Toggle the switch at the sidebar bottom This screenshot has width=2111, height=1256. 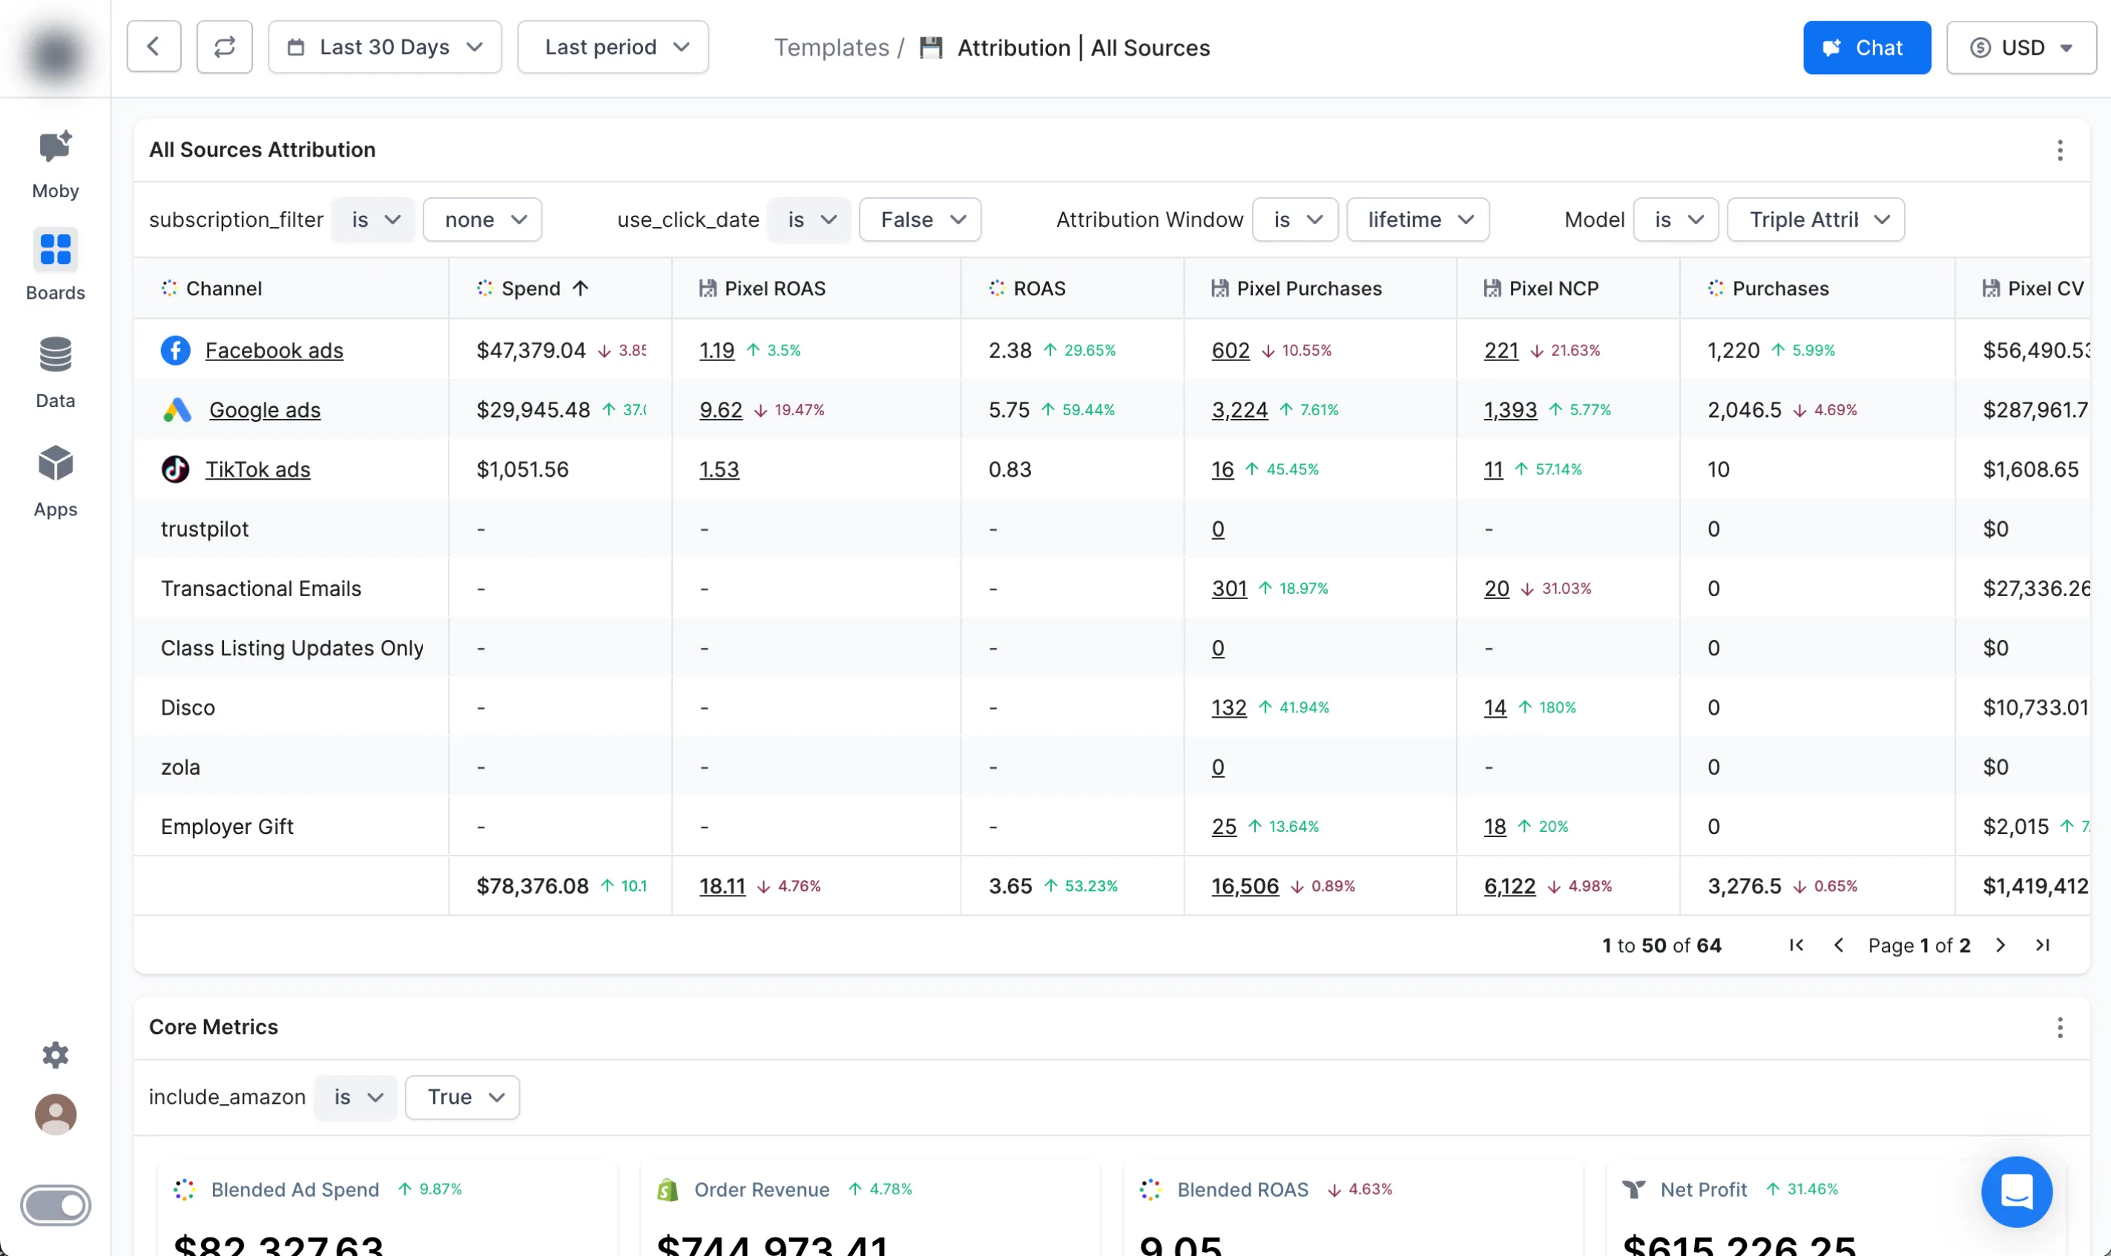pos(55,1206)
